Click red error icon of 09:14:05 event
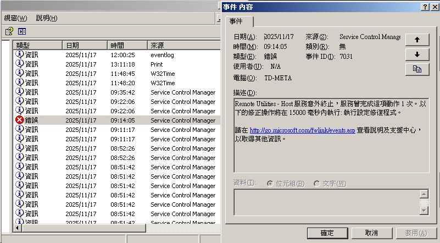This screenshot has height=243, width=440. tap(19, 120)
